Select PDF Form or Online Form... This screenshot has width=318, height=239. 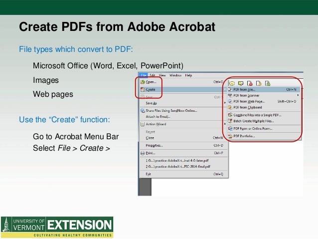[x=264, y=129]
